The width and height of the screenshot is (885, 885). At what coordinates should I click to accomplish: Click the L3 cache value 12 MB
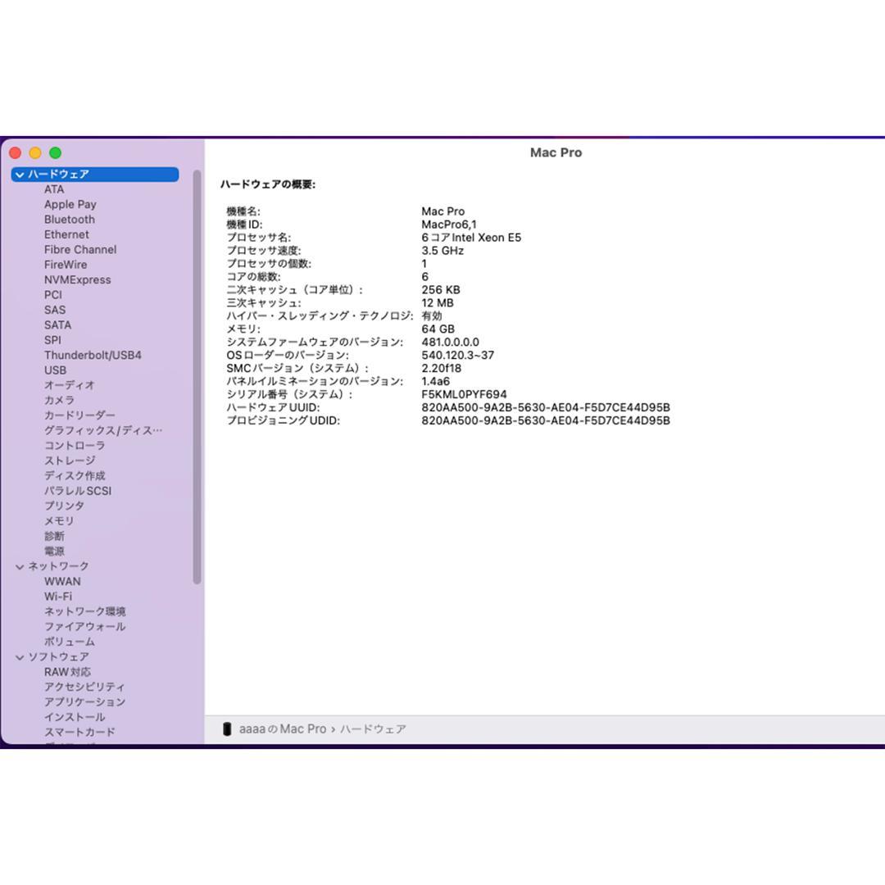point(438,303)
